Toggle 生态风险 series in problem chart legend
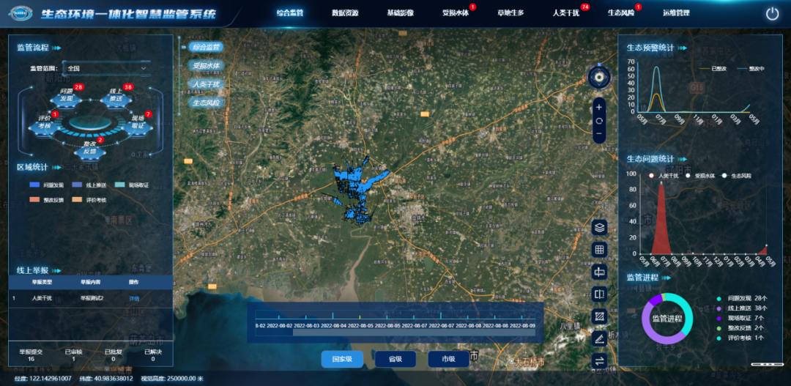This screenshot has width=791, height=386. tap(737, 176)
